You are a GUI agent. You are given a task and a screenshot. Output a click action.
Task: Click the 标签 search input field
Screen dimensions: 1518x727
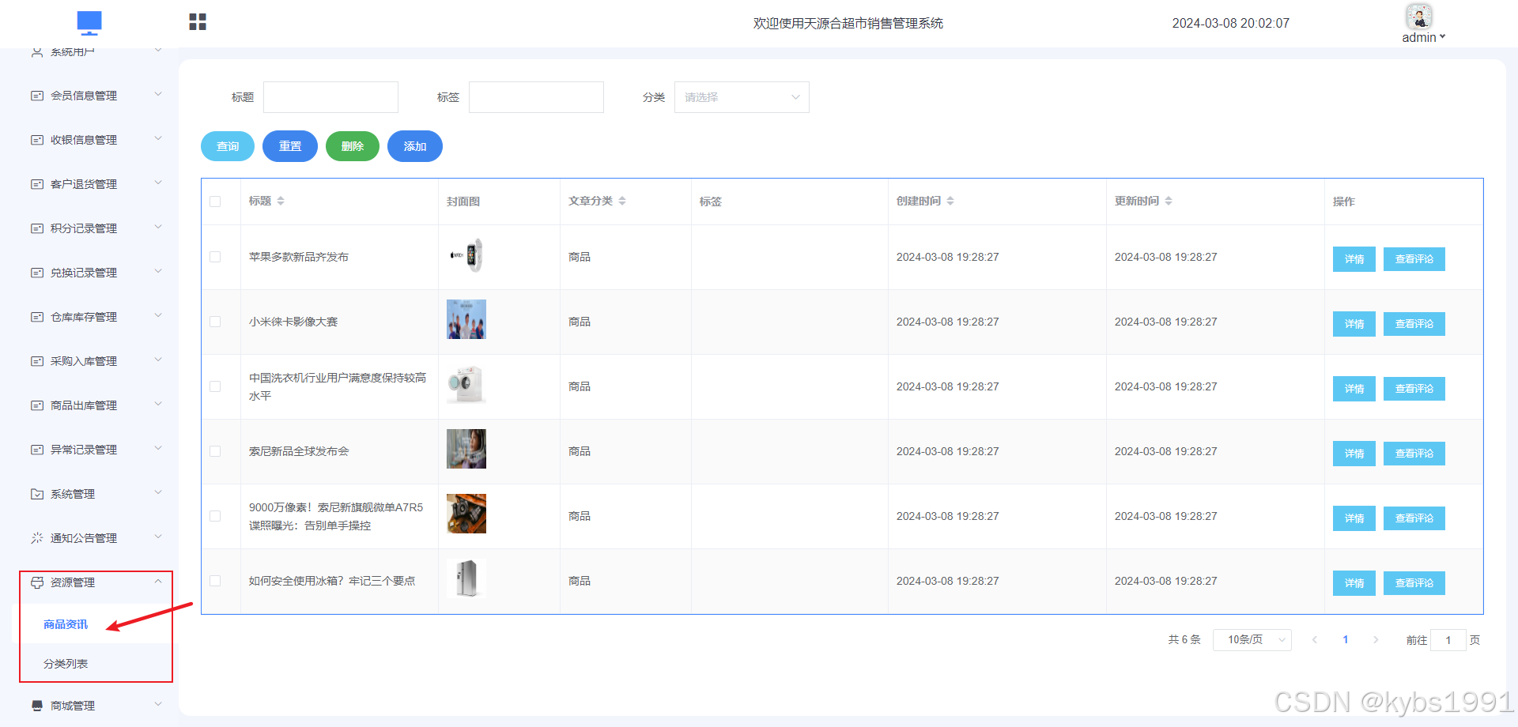coord(536,97)
